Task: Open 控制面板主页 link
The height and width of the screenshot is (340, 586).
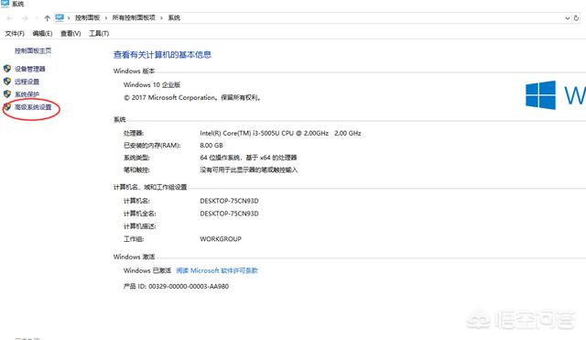Action: click(33, 50)
